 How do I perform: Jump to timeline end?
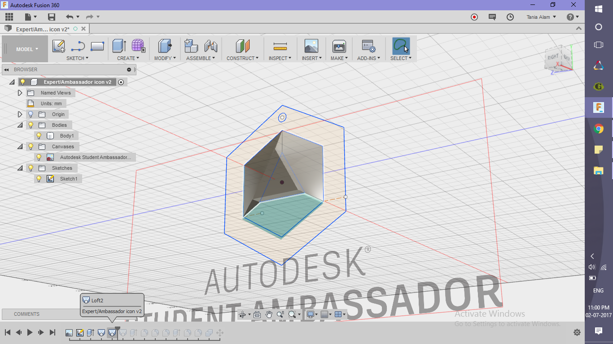click(52, 332)
